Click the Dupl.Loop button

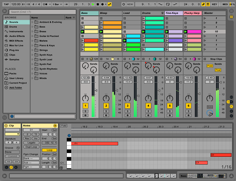(x=31, y=147)
